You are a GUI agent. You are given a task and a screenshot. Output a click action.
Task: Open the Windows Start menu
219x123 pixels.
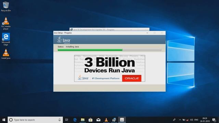pyautogui.click(x=4, y=120)
